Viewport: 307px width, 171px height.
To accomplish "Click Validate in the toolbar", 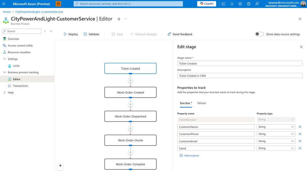I will (92, 34).
